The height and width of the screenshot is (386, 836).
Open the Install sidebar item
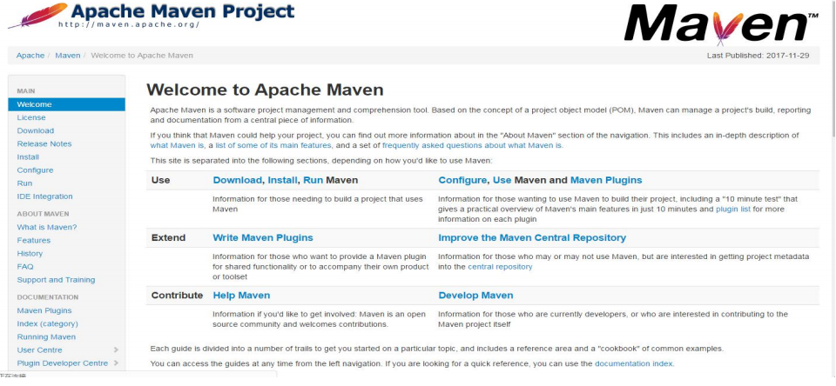[x=28, y=157]
